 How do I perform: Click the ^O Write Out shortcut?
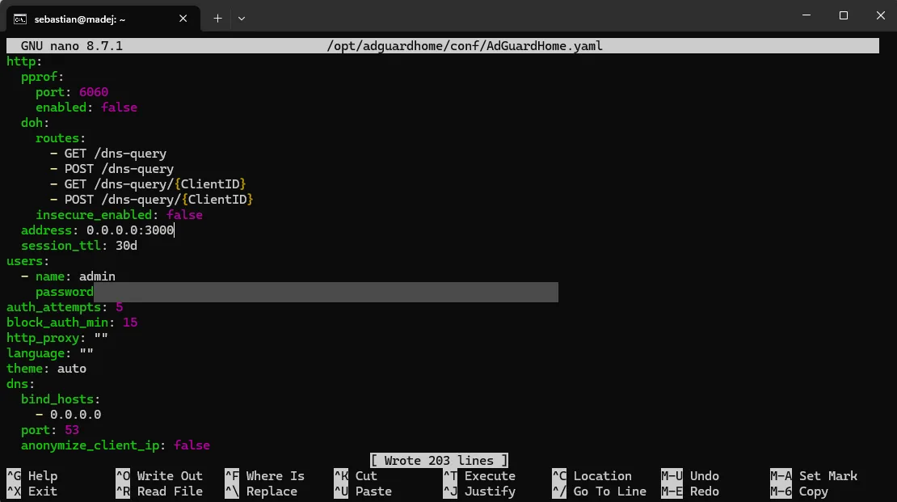pos(159,476)
